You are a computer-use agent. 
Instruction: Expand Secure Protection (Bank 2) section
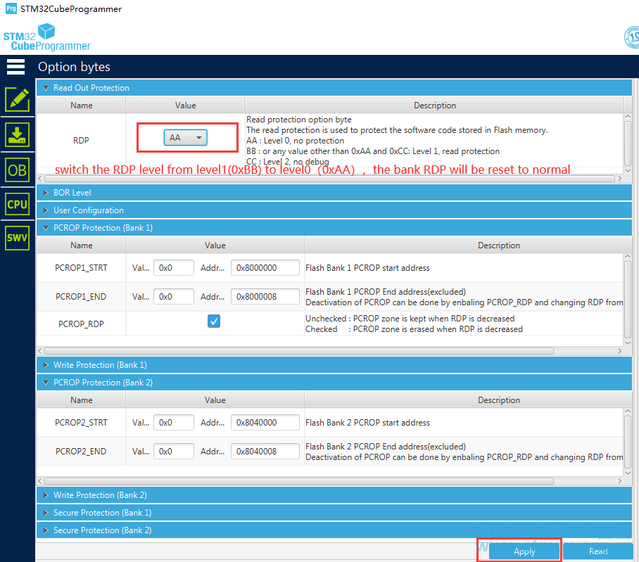pos(334,530)
